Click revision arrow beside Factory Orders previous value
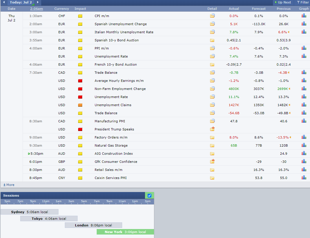The height and width of the screenshot is (238, 310). [290, 137]
